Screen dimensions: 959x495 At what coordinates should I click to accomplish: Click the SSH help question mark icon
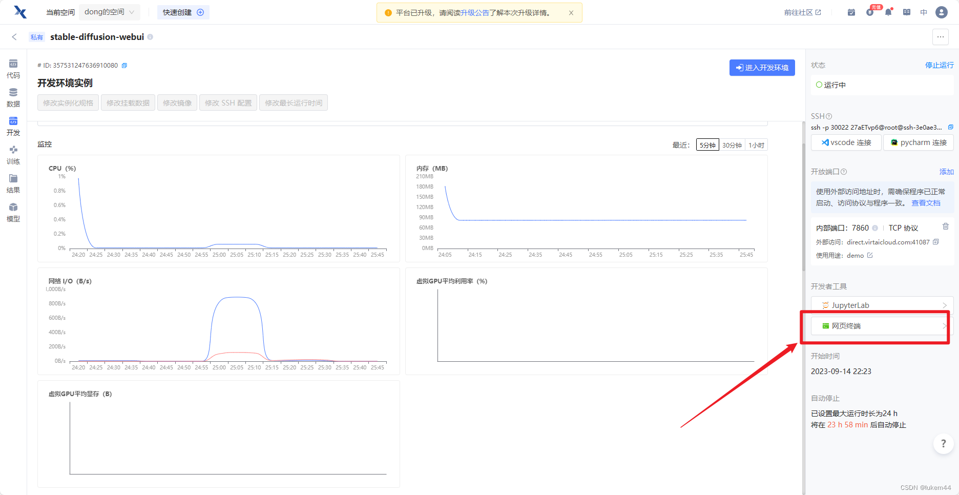pos(829,116)
